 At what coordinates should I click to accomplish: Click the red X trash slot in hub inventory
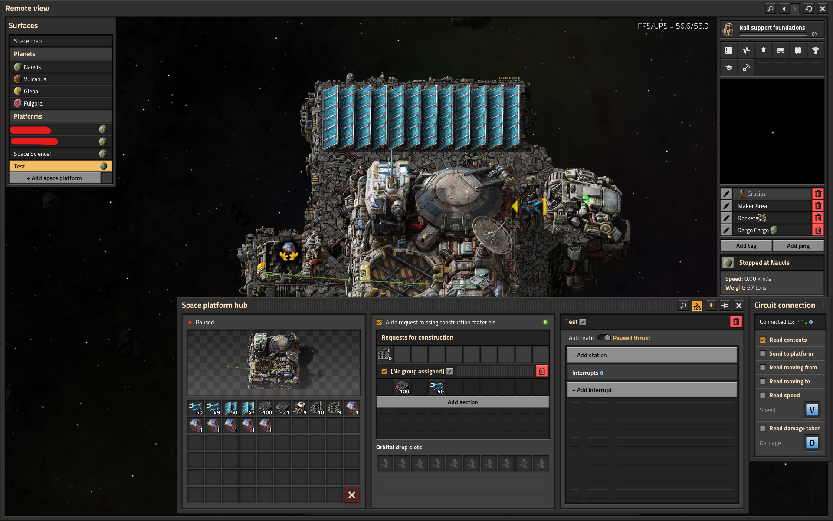(x=352, y=495)
